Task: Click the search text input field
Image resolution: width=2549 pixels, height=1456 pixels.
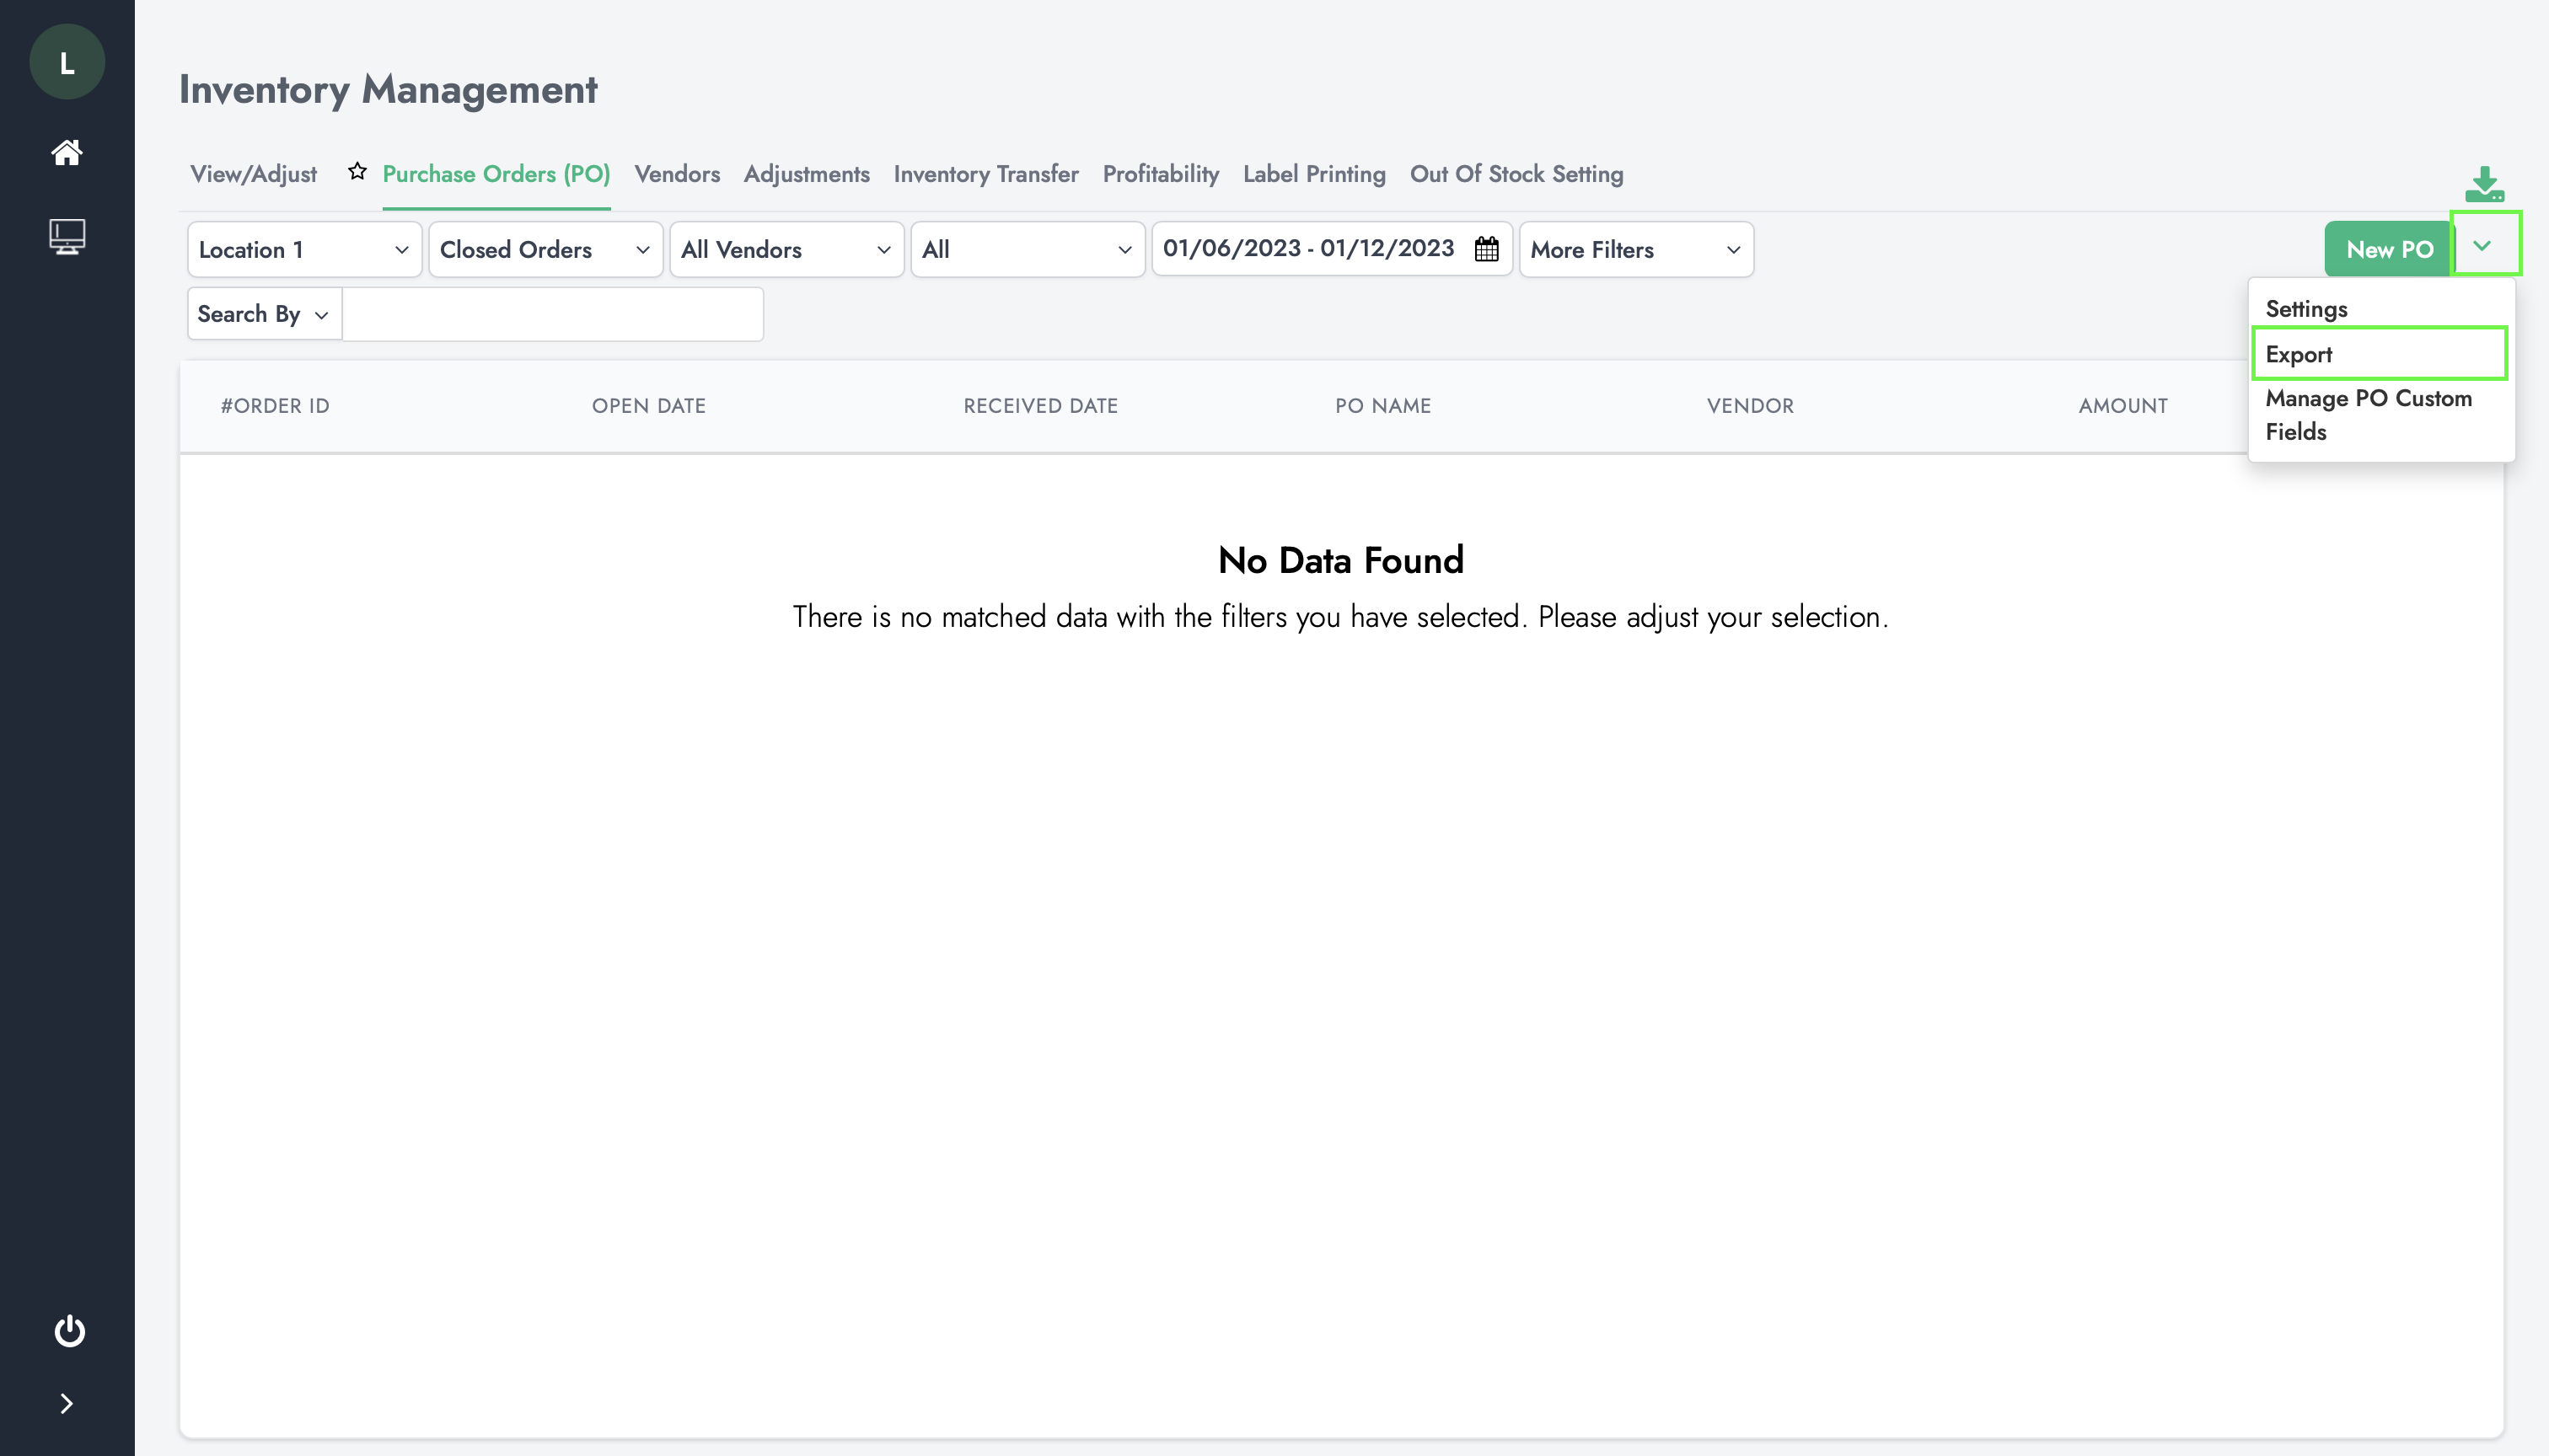Action: pyautogui.click(x=553, y=314)
